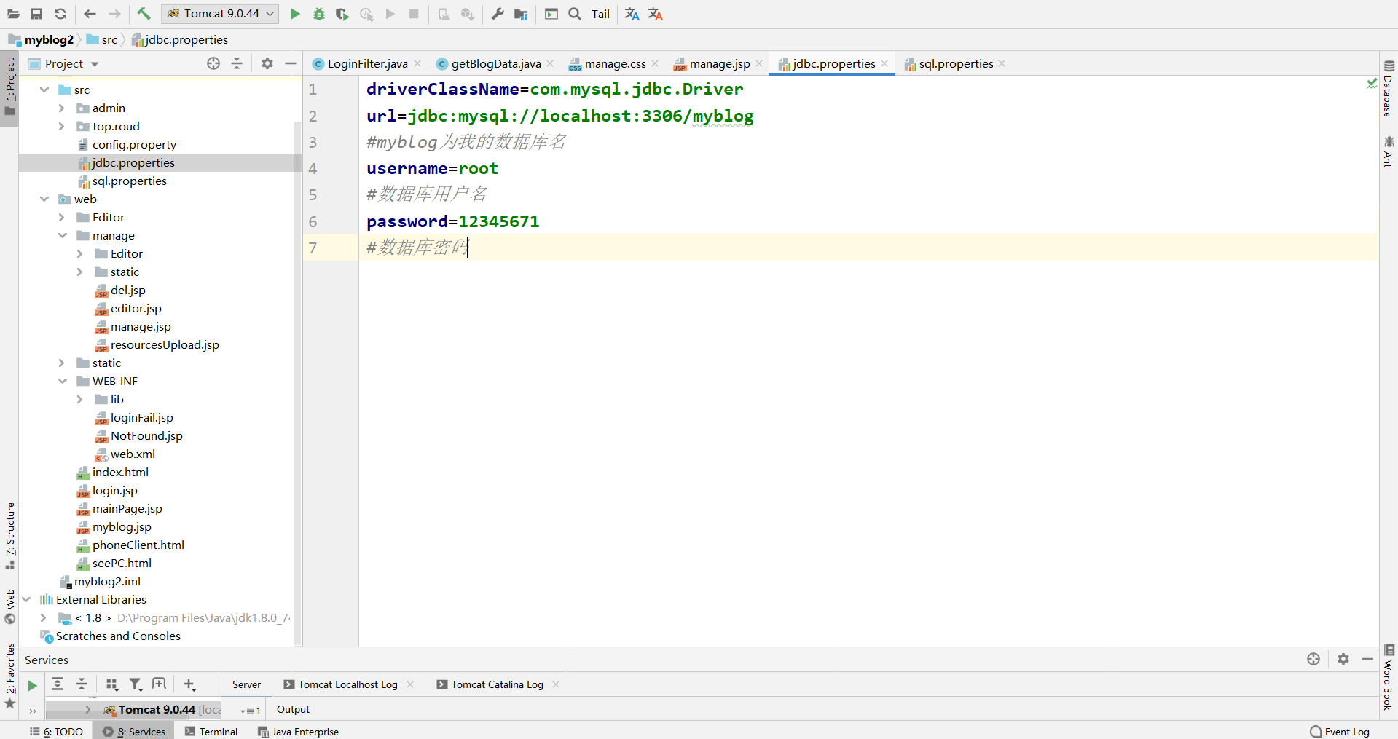Navigate back with the left arrow
Screen dimensions: 1398x739
coord(90,14)
